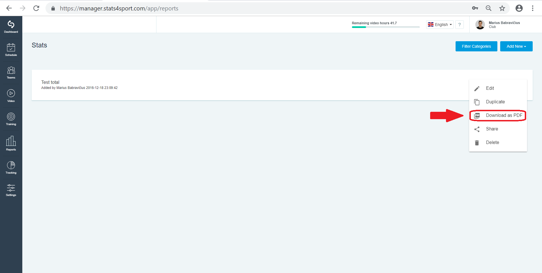
Task: Click the Filter Categories button
Action: click(476, 46)
